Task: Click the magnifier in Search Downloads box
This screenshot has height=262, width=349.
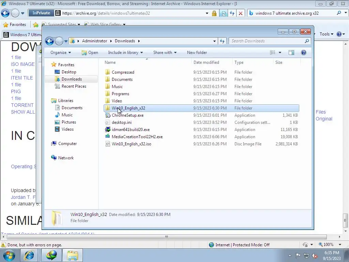Action: coord(307,41)
